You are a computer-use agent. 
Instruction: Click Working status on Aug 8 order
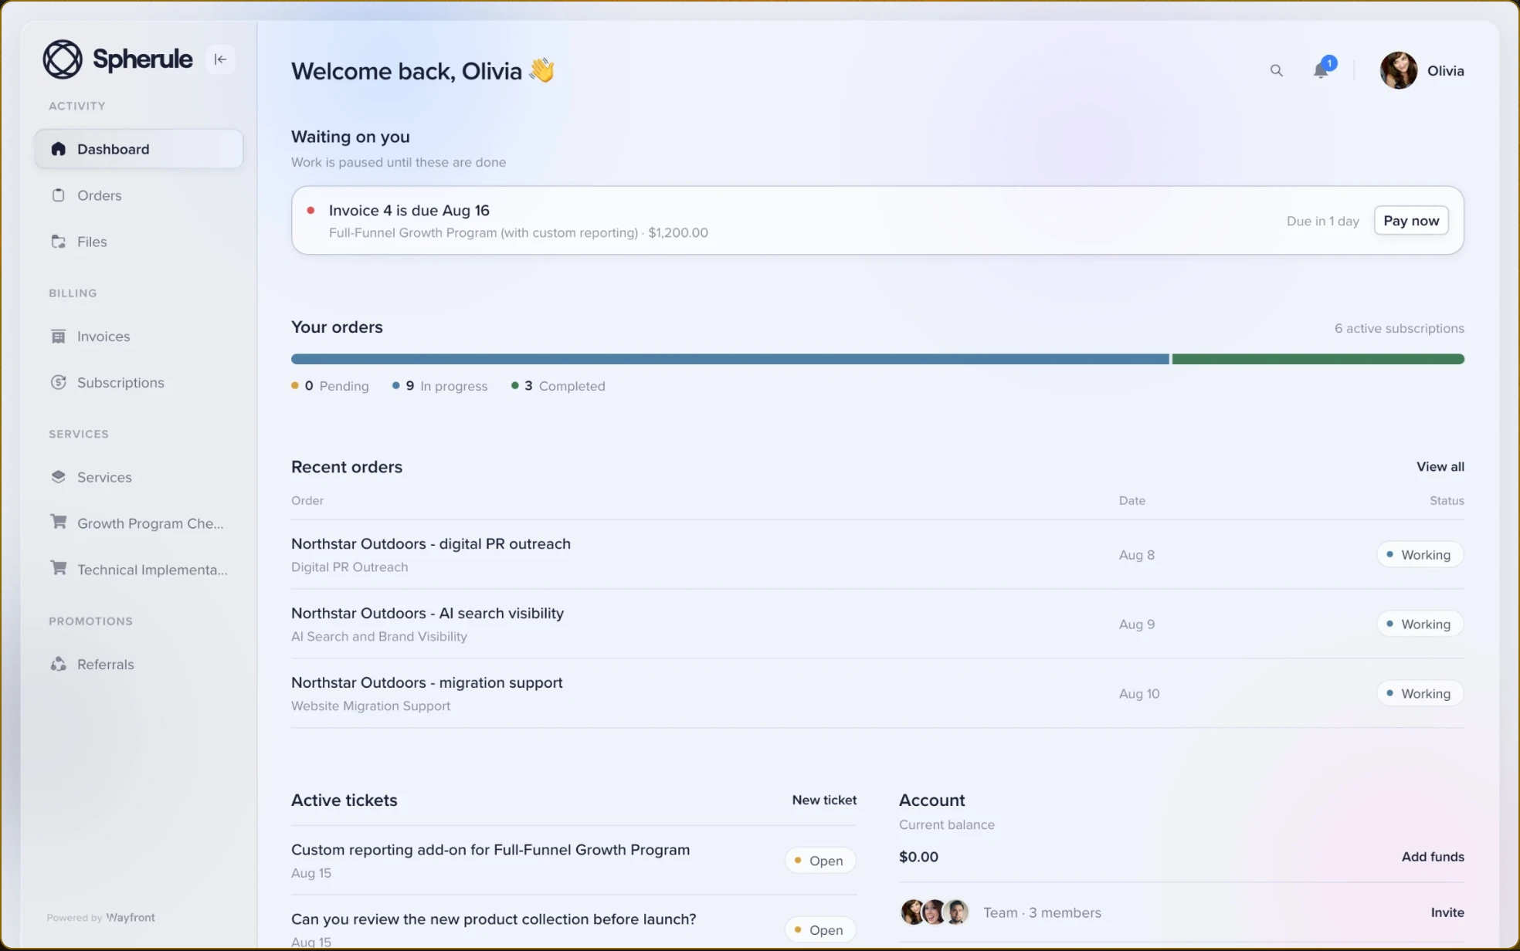pos(1420,555)
